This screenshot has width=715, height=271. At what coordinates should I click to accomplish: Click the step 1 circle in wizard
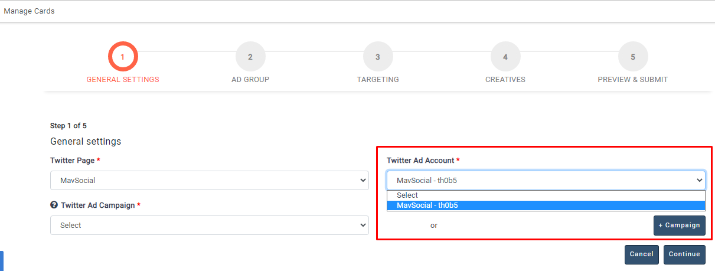tap(123, 57)
